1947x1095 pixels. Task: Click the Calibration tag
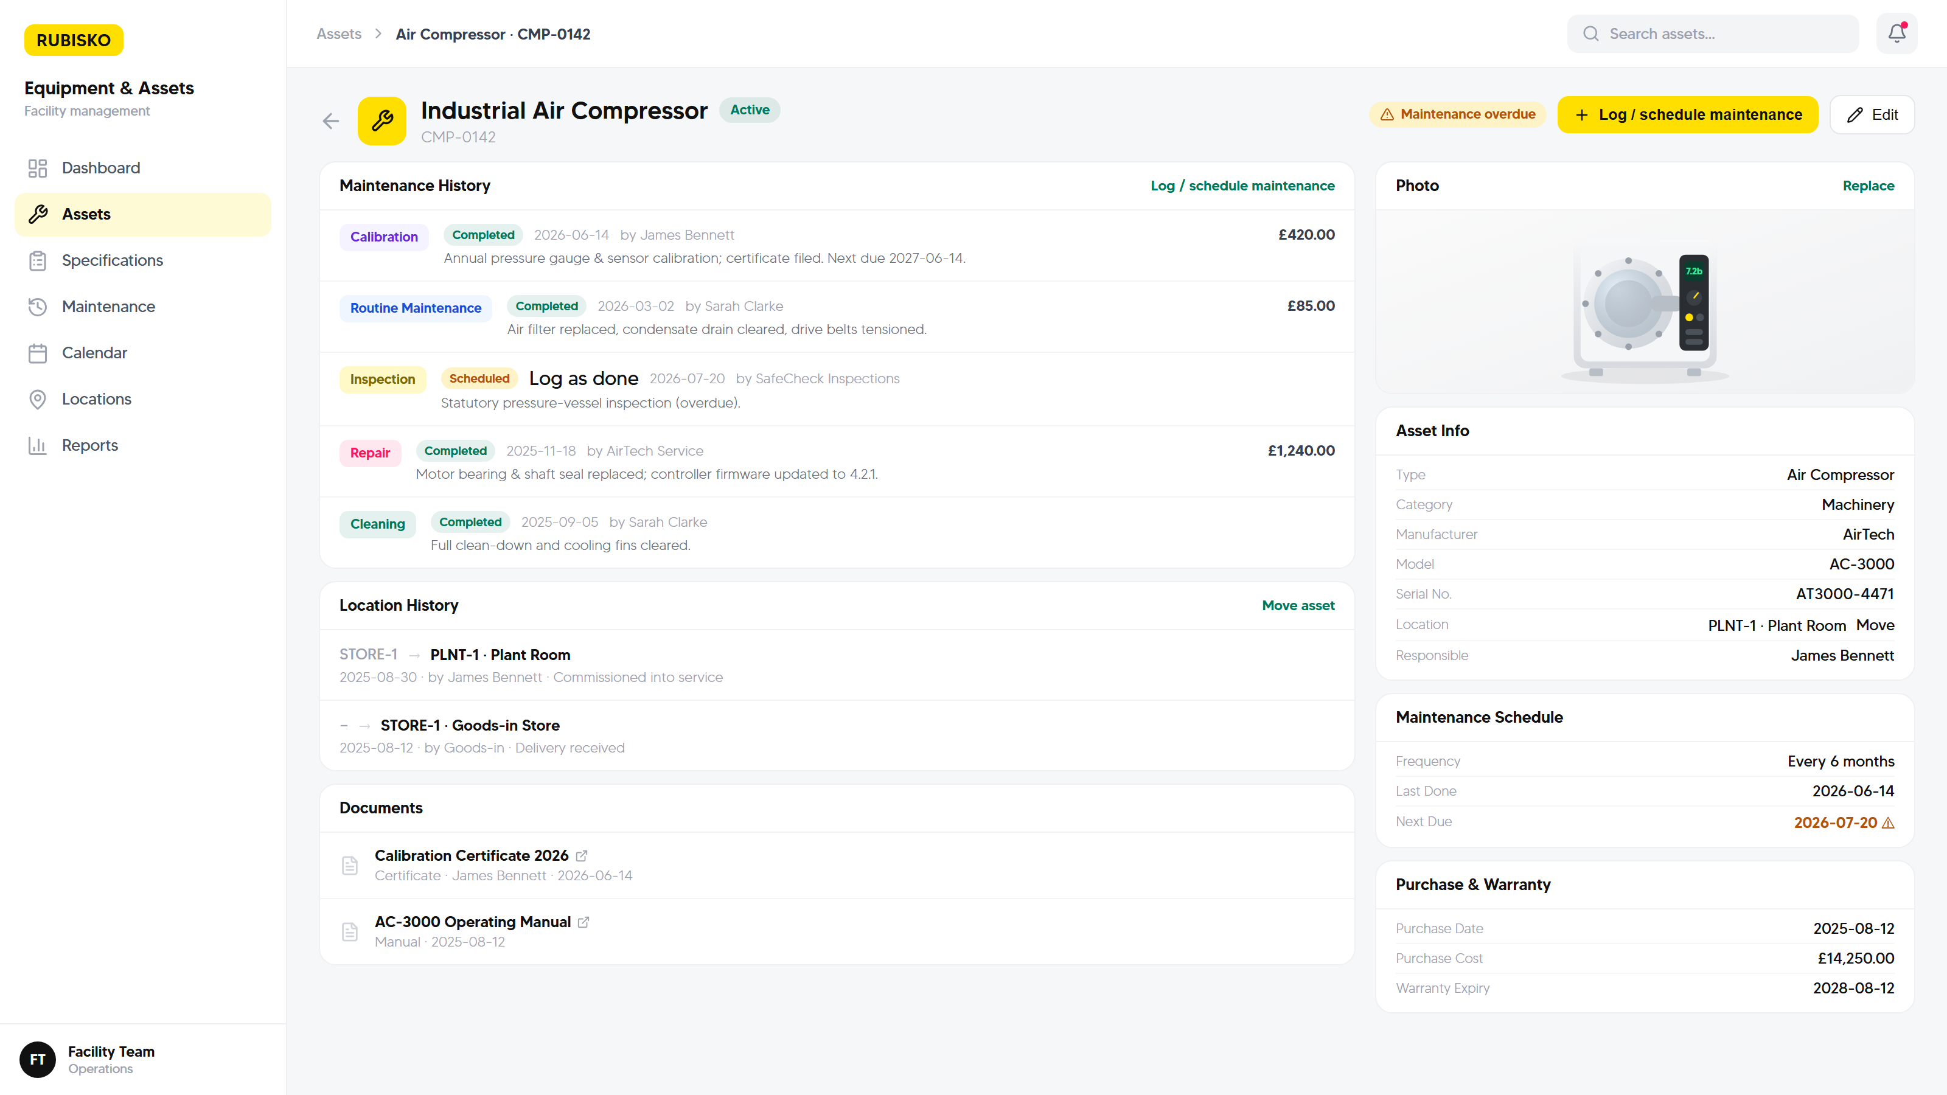click(384, 237)
